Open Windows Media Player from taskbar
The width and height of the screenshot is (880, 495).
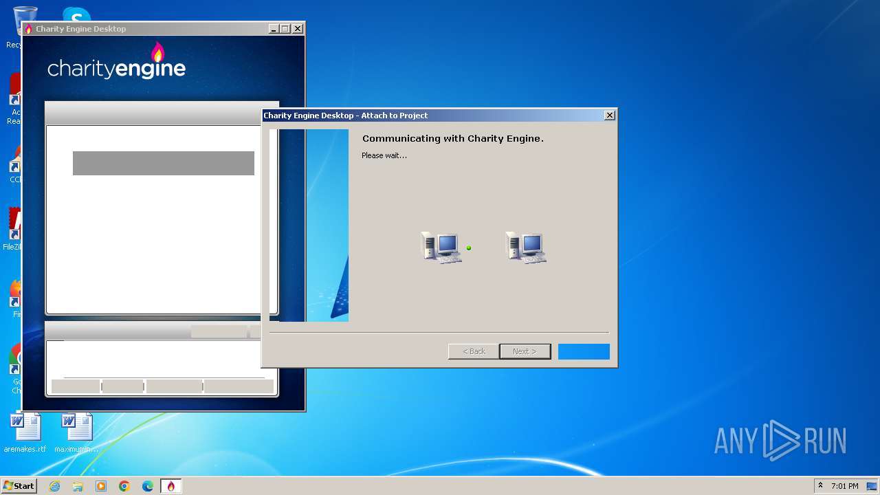(101, 486)
